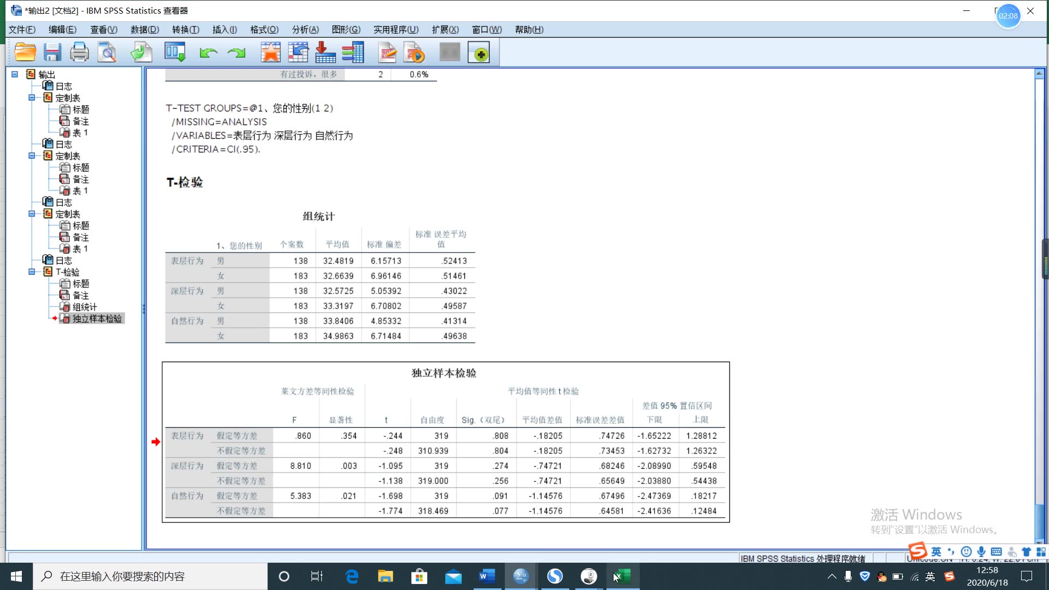Open the 分析(A) menu

click(305, 29)
